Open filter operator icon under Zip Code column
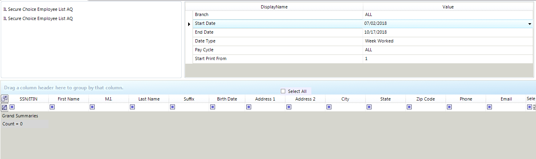Image resolution: width=536 pixels, height=159 pixels. click(x=409, y=107)
